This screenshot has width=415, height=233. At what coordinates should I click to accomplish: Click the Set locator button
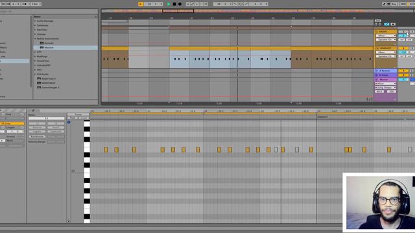[x=378, y=21]
